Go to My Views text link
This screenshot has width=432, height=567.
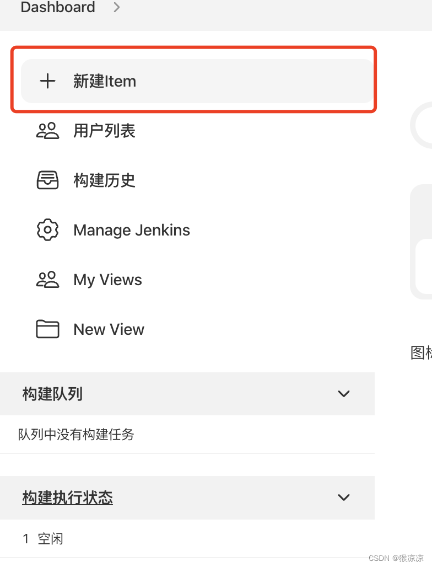click(x=107, y=280)
